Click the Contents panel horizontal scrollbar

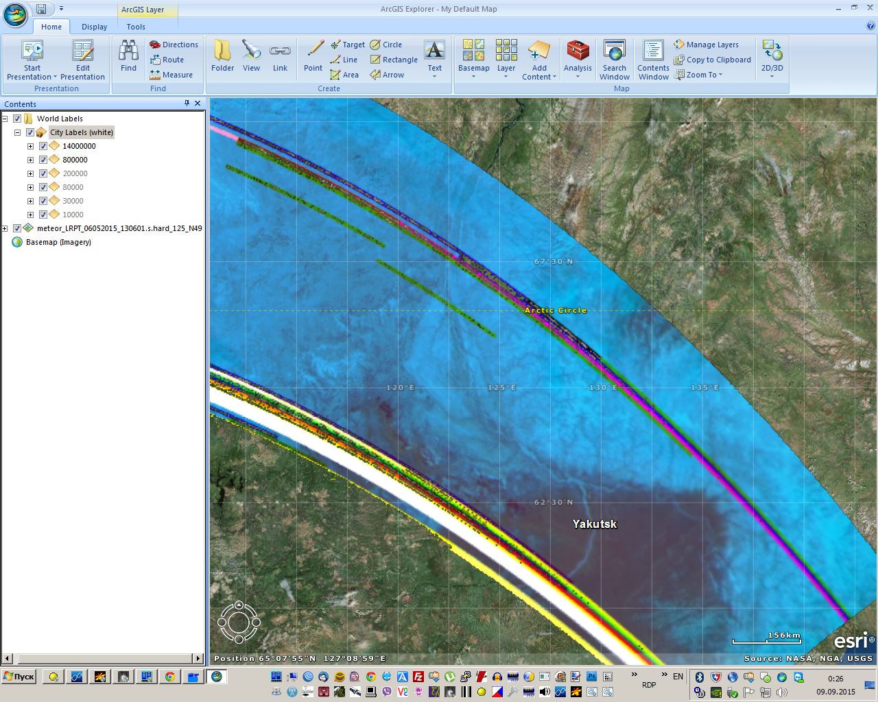(x=103, y=658)
